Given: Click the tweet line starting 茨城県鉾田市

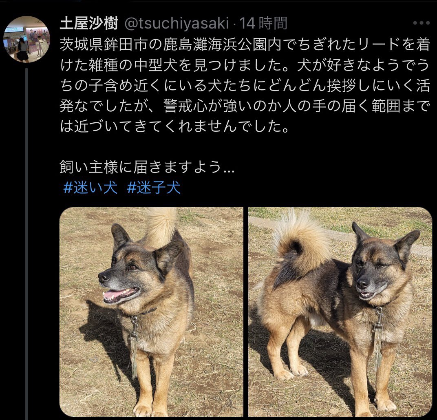Looking at the screenshot, I should pos(245,45).
